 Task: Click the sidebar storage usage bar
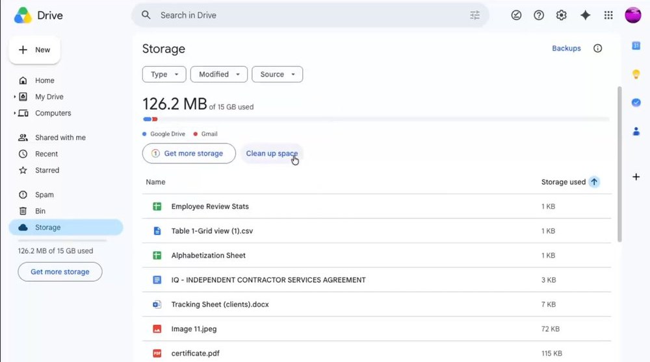tap(62, 241)
